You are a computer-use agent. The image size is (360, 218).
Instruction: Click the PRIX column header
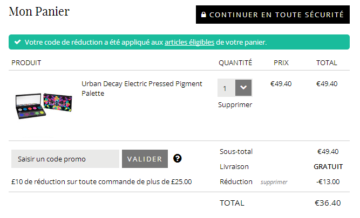[281, 62]
